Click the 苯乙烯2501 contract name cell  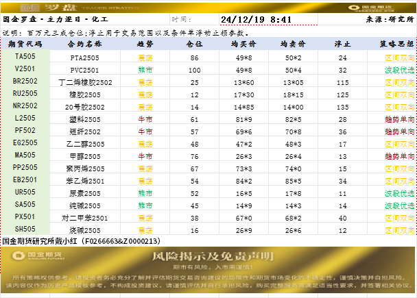tap(85, 181)
